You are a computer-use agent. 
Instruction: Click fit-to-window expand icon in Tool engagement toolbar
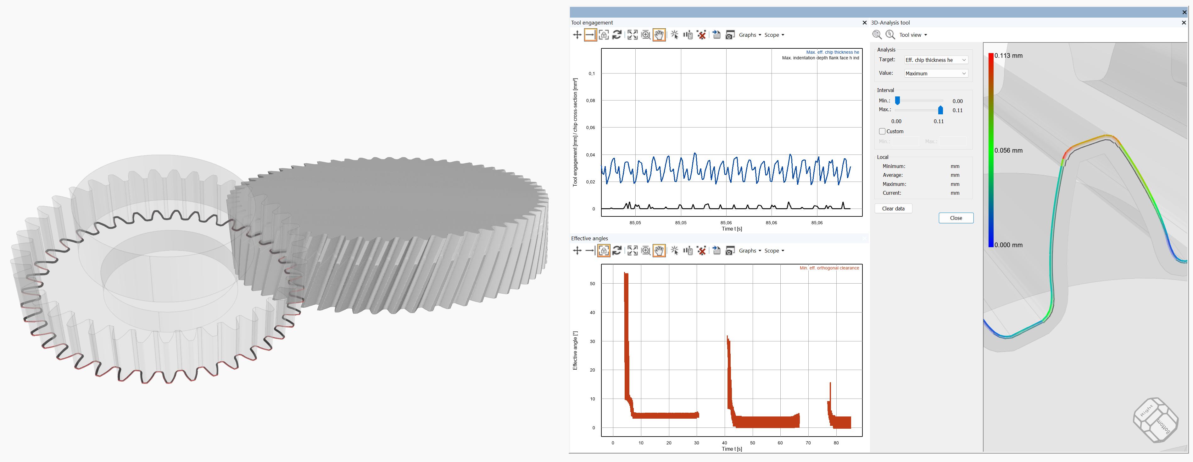(632, 35)
